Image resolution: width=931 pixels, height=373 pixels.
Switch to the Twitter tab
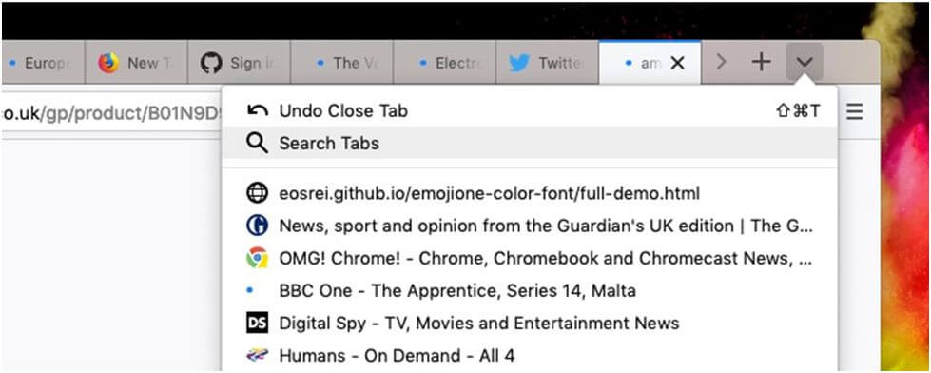point(547,63)
